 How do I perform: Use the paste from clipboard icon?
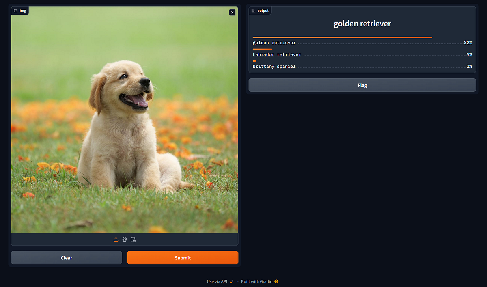coord(133,240)
